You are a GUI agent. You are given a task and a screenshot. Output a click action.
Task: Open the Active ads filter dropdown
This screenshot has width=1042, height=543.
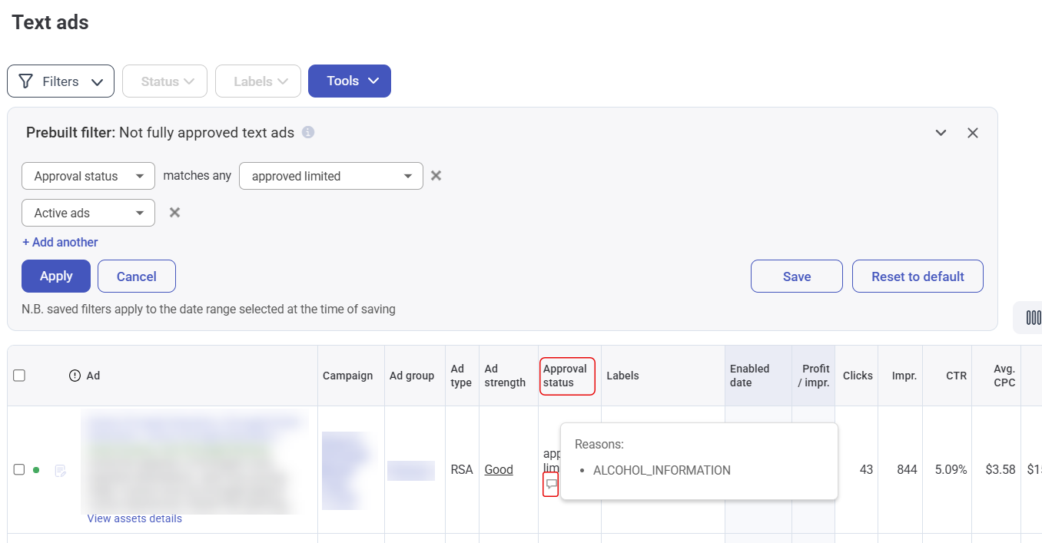tap(88, 213)
